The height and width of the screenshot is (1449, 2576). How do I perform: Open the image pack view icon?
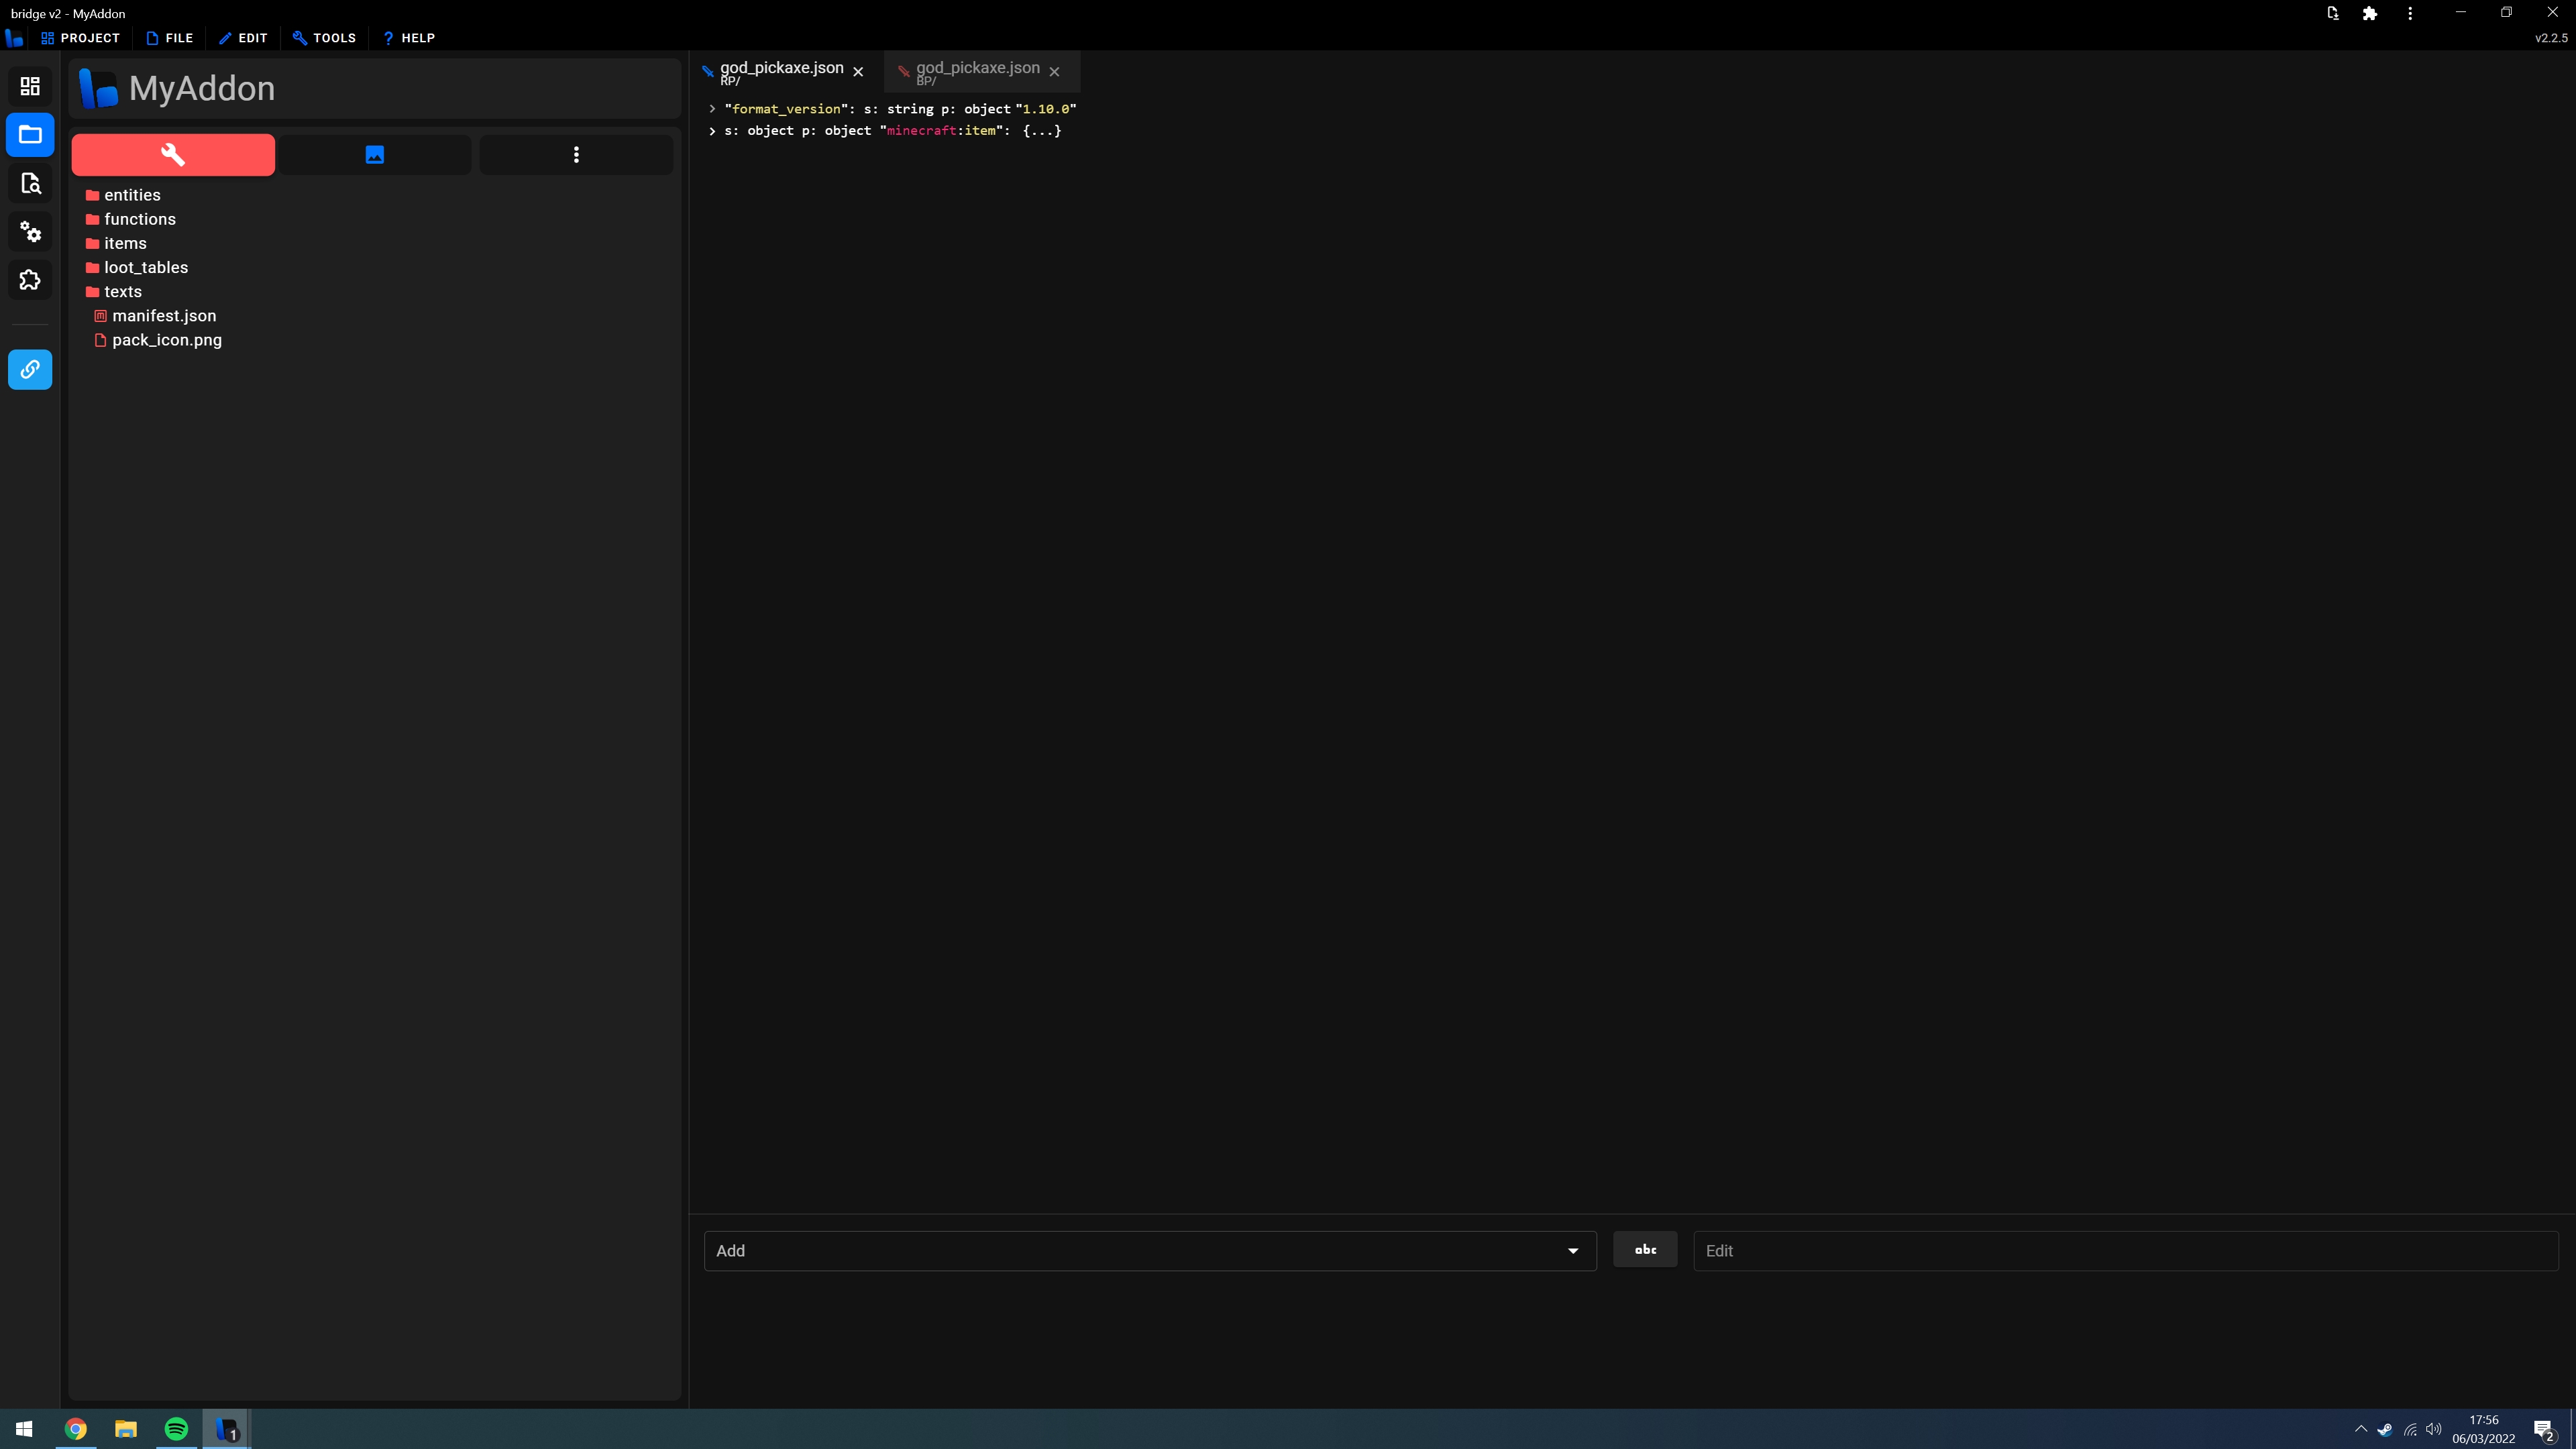(374, 154)
